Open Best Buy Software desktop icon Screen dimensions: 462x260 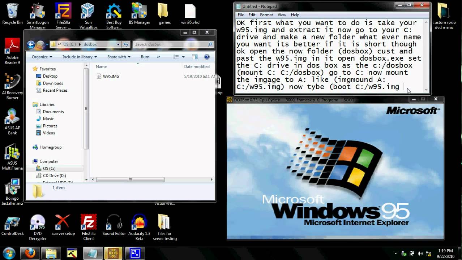tap(114, 16)
